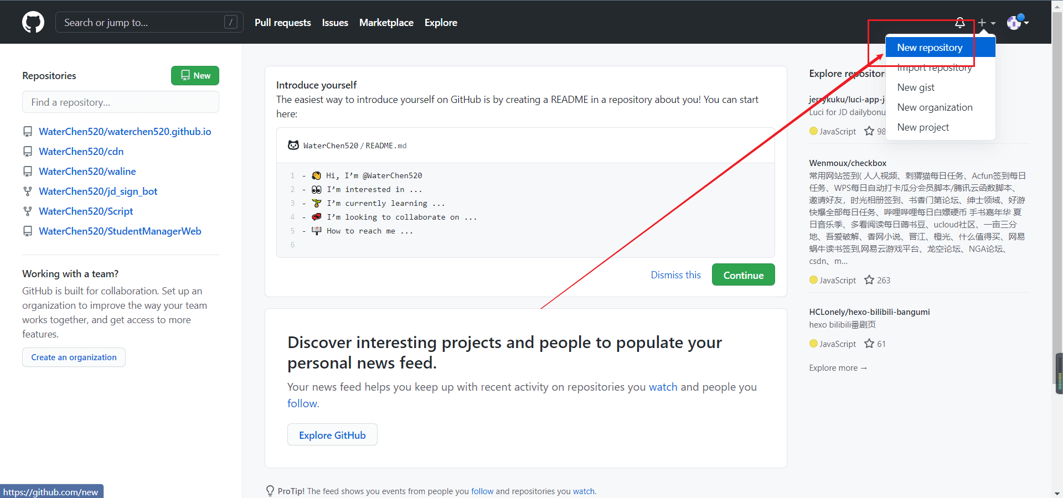1063x498 pixels.
Task: Open Pull requests page
Action: 282,23
